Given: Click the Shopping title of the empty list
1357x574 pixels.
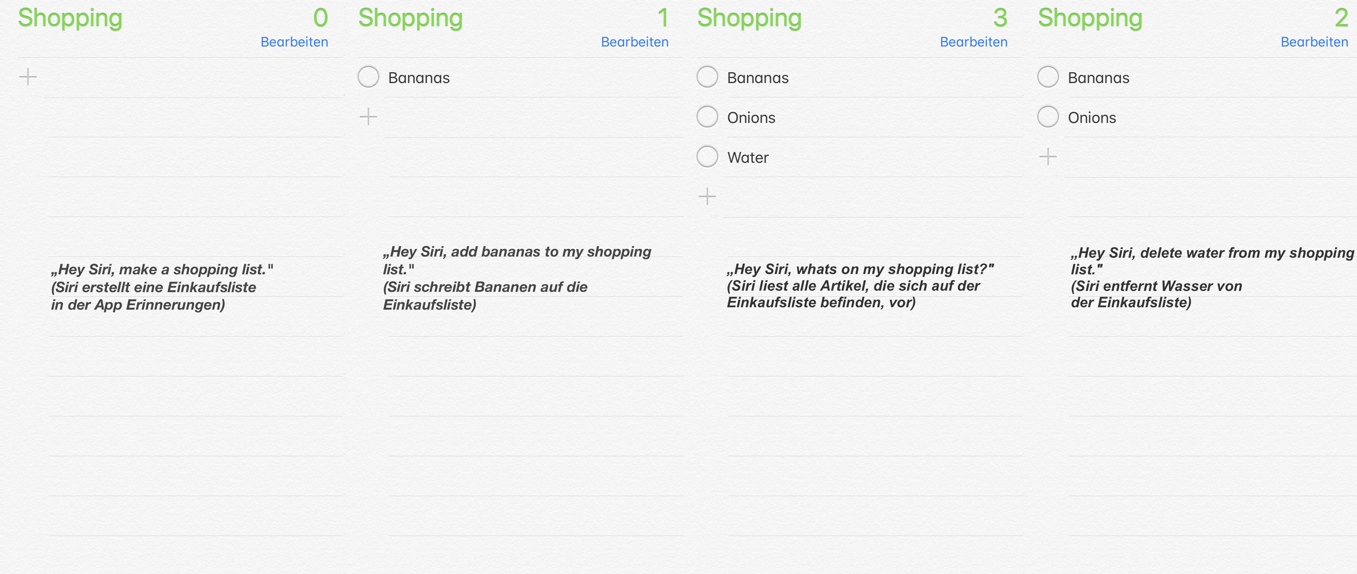Looking at the screenshot, I should click(70, 19).
